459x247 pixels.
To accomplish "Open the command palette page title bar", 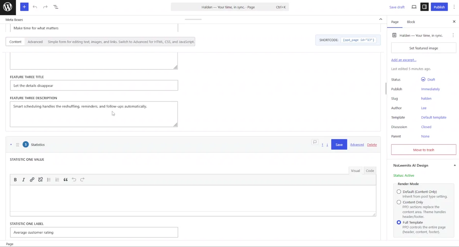I will (230, 7).
